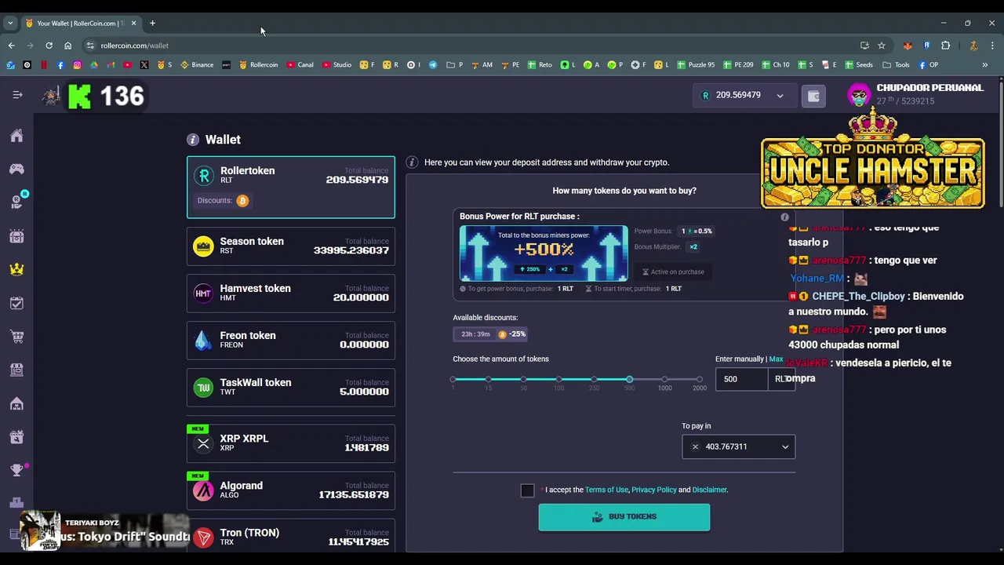
Task: Click the token amount input field
Action: click(742, 379)
